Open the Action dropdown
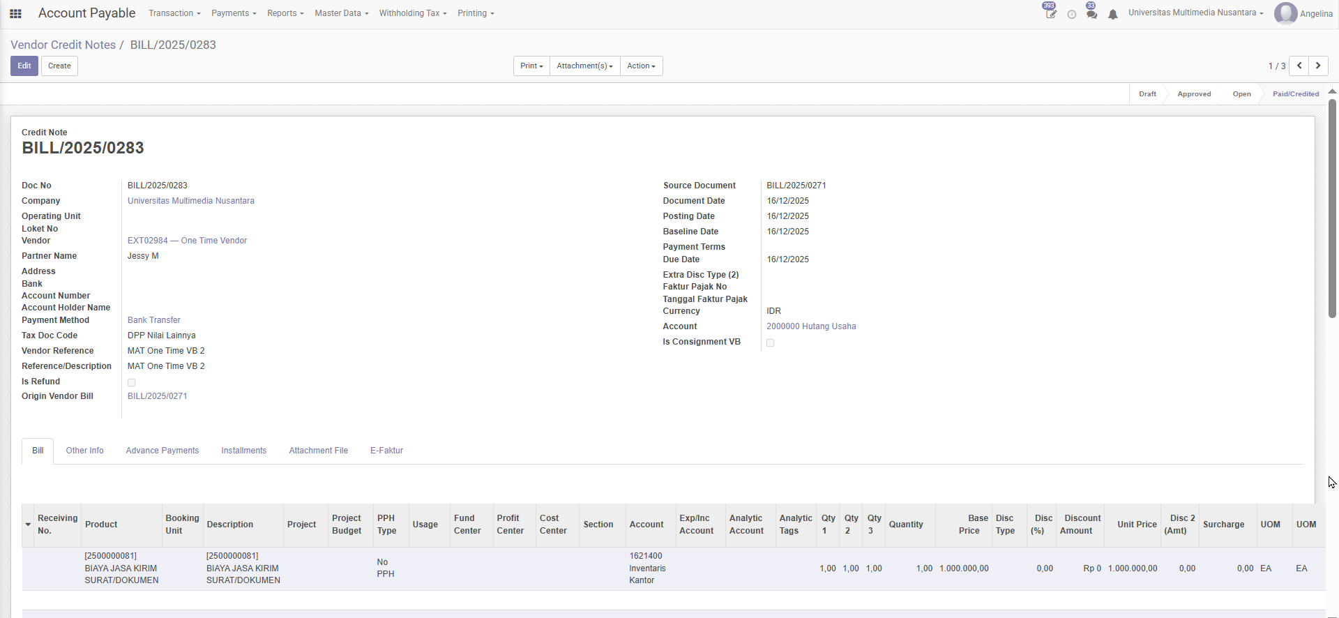1339x618 pixels. point(641,66)
